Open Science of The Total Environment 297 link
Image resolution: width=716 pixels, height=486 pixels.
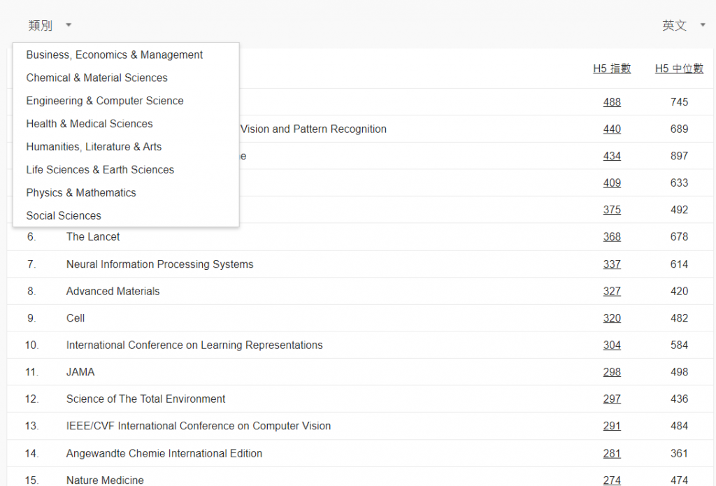click(x=612, y=399)
